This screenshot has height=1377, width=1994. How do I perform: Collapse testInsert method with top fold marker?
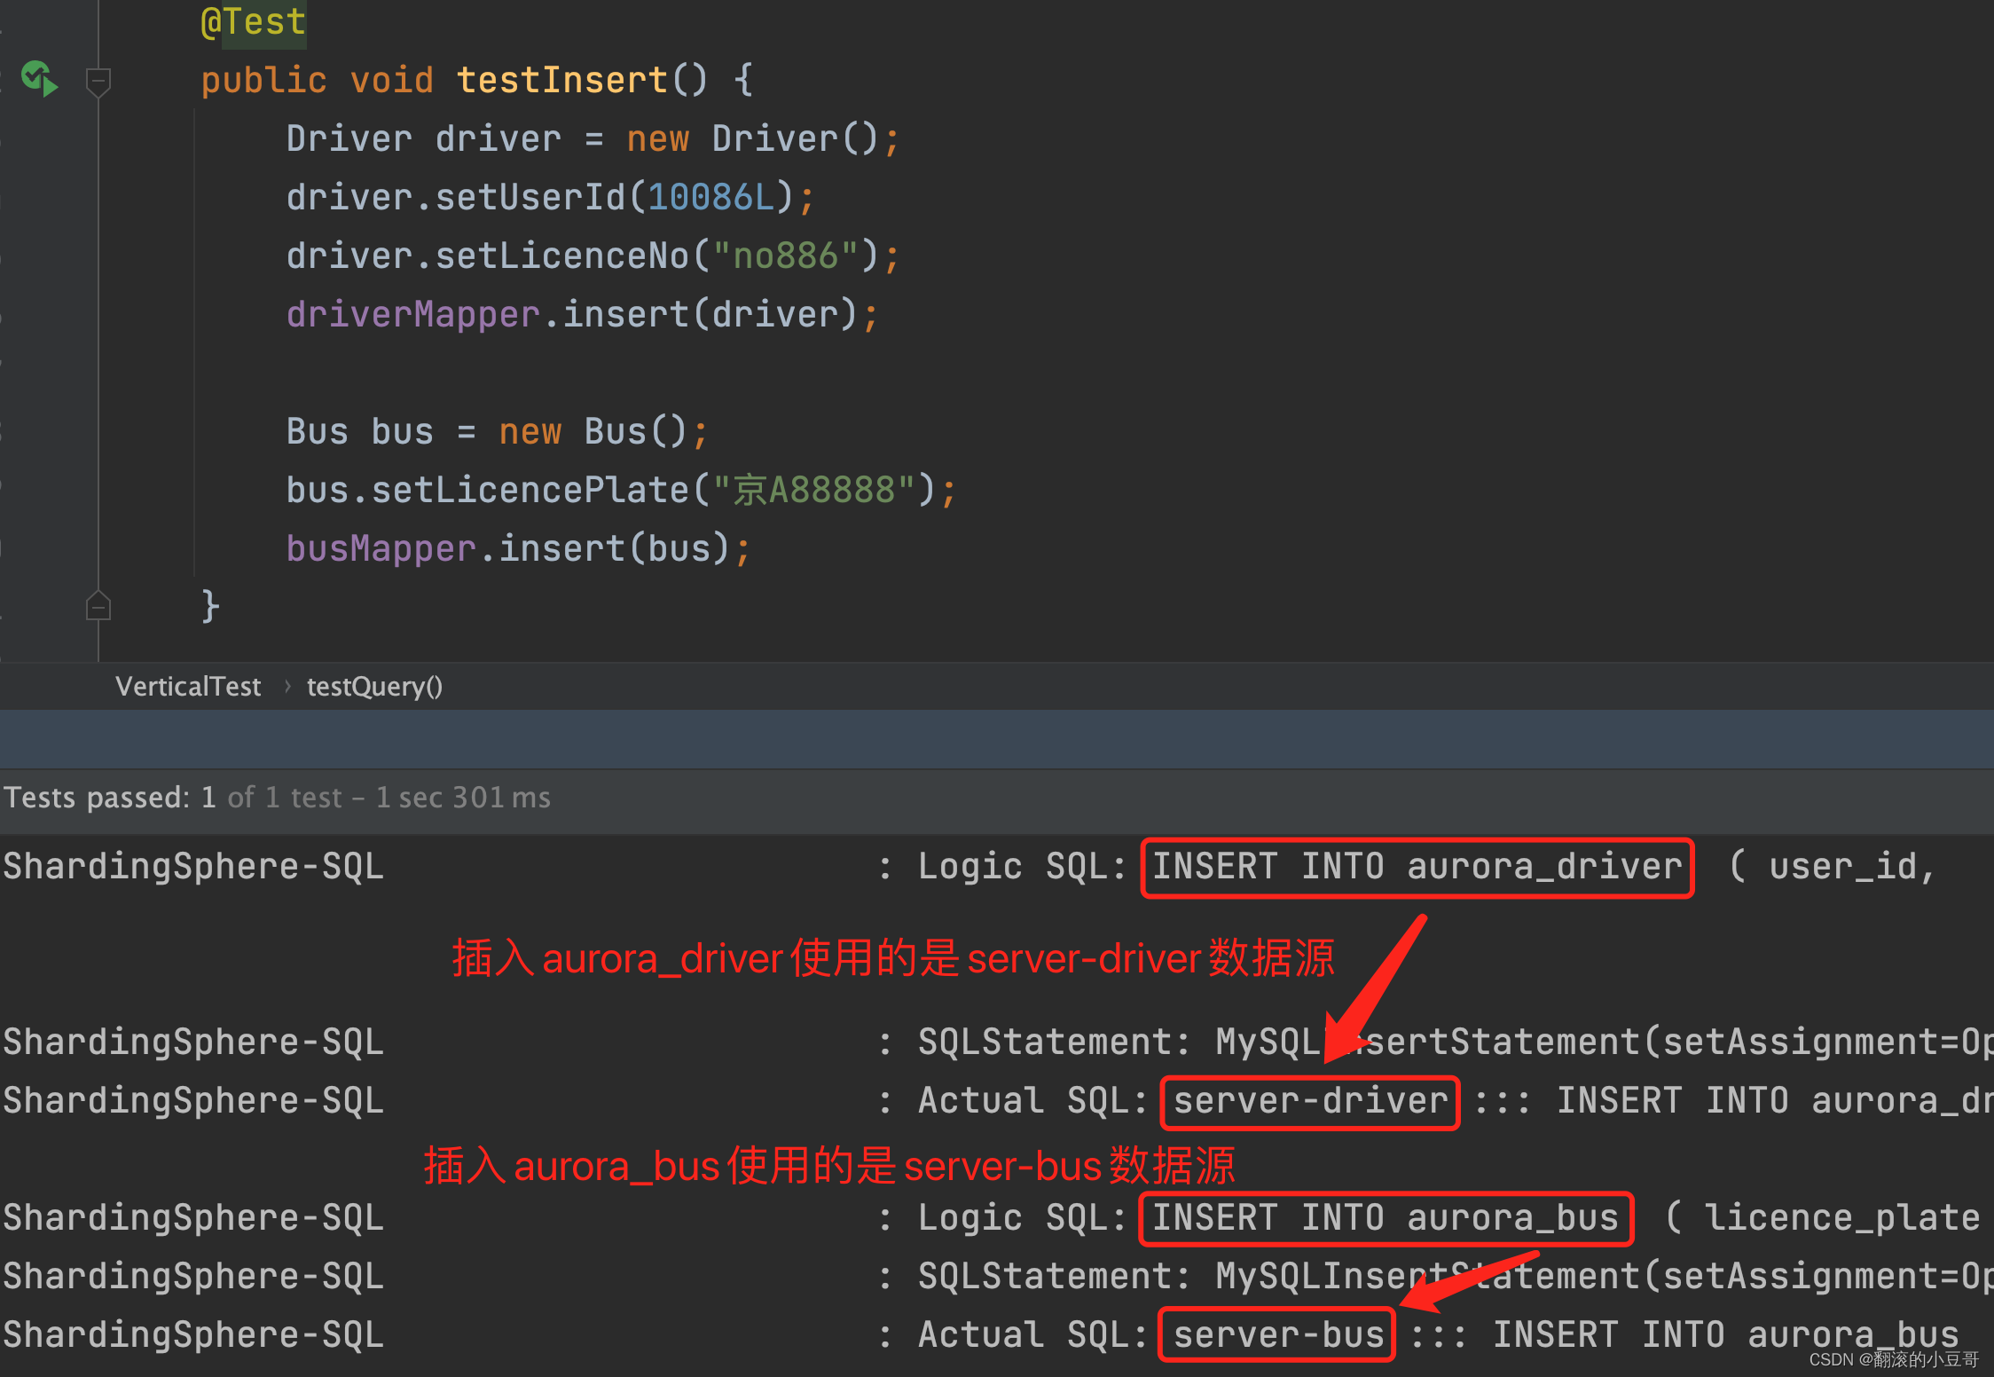98,82
